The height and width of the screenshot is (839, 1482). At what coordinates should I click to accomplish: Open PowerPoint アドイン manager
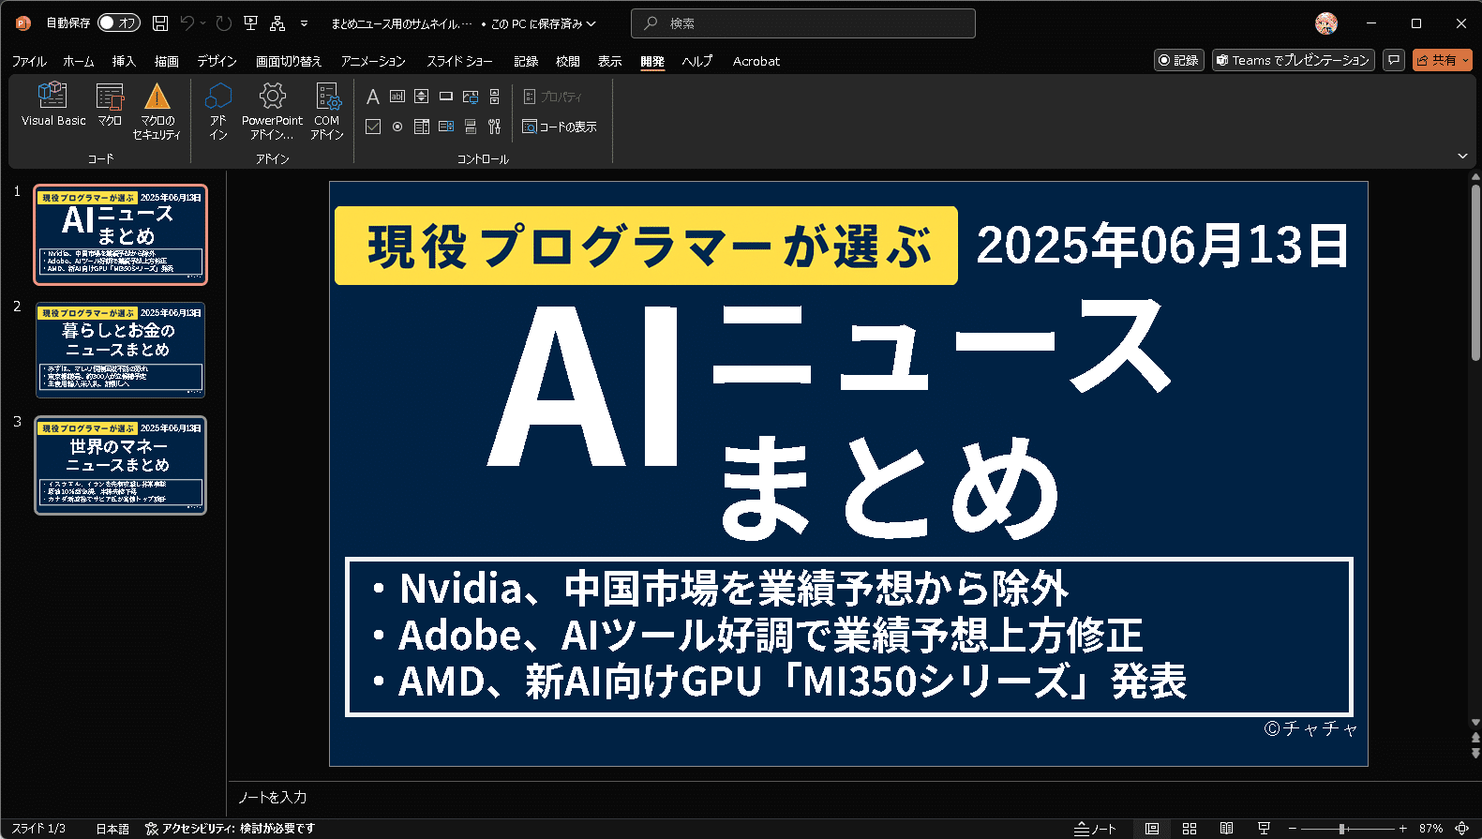[x=272, y=112]
